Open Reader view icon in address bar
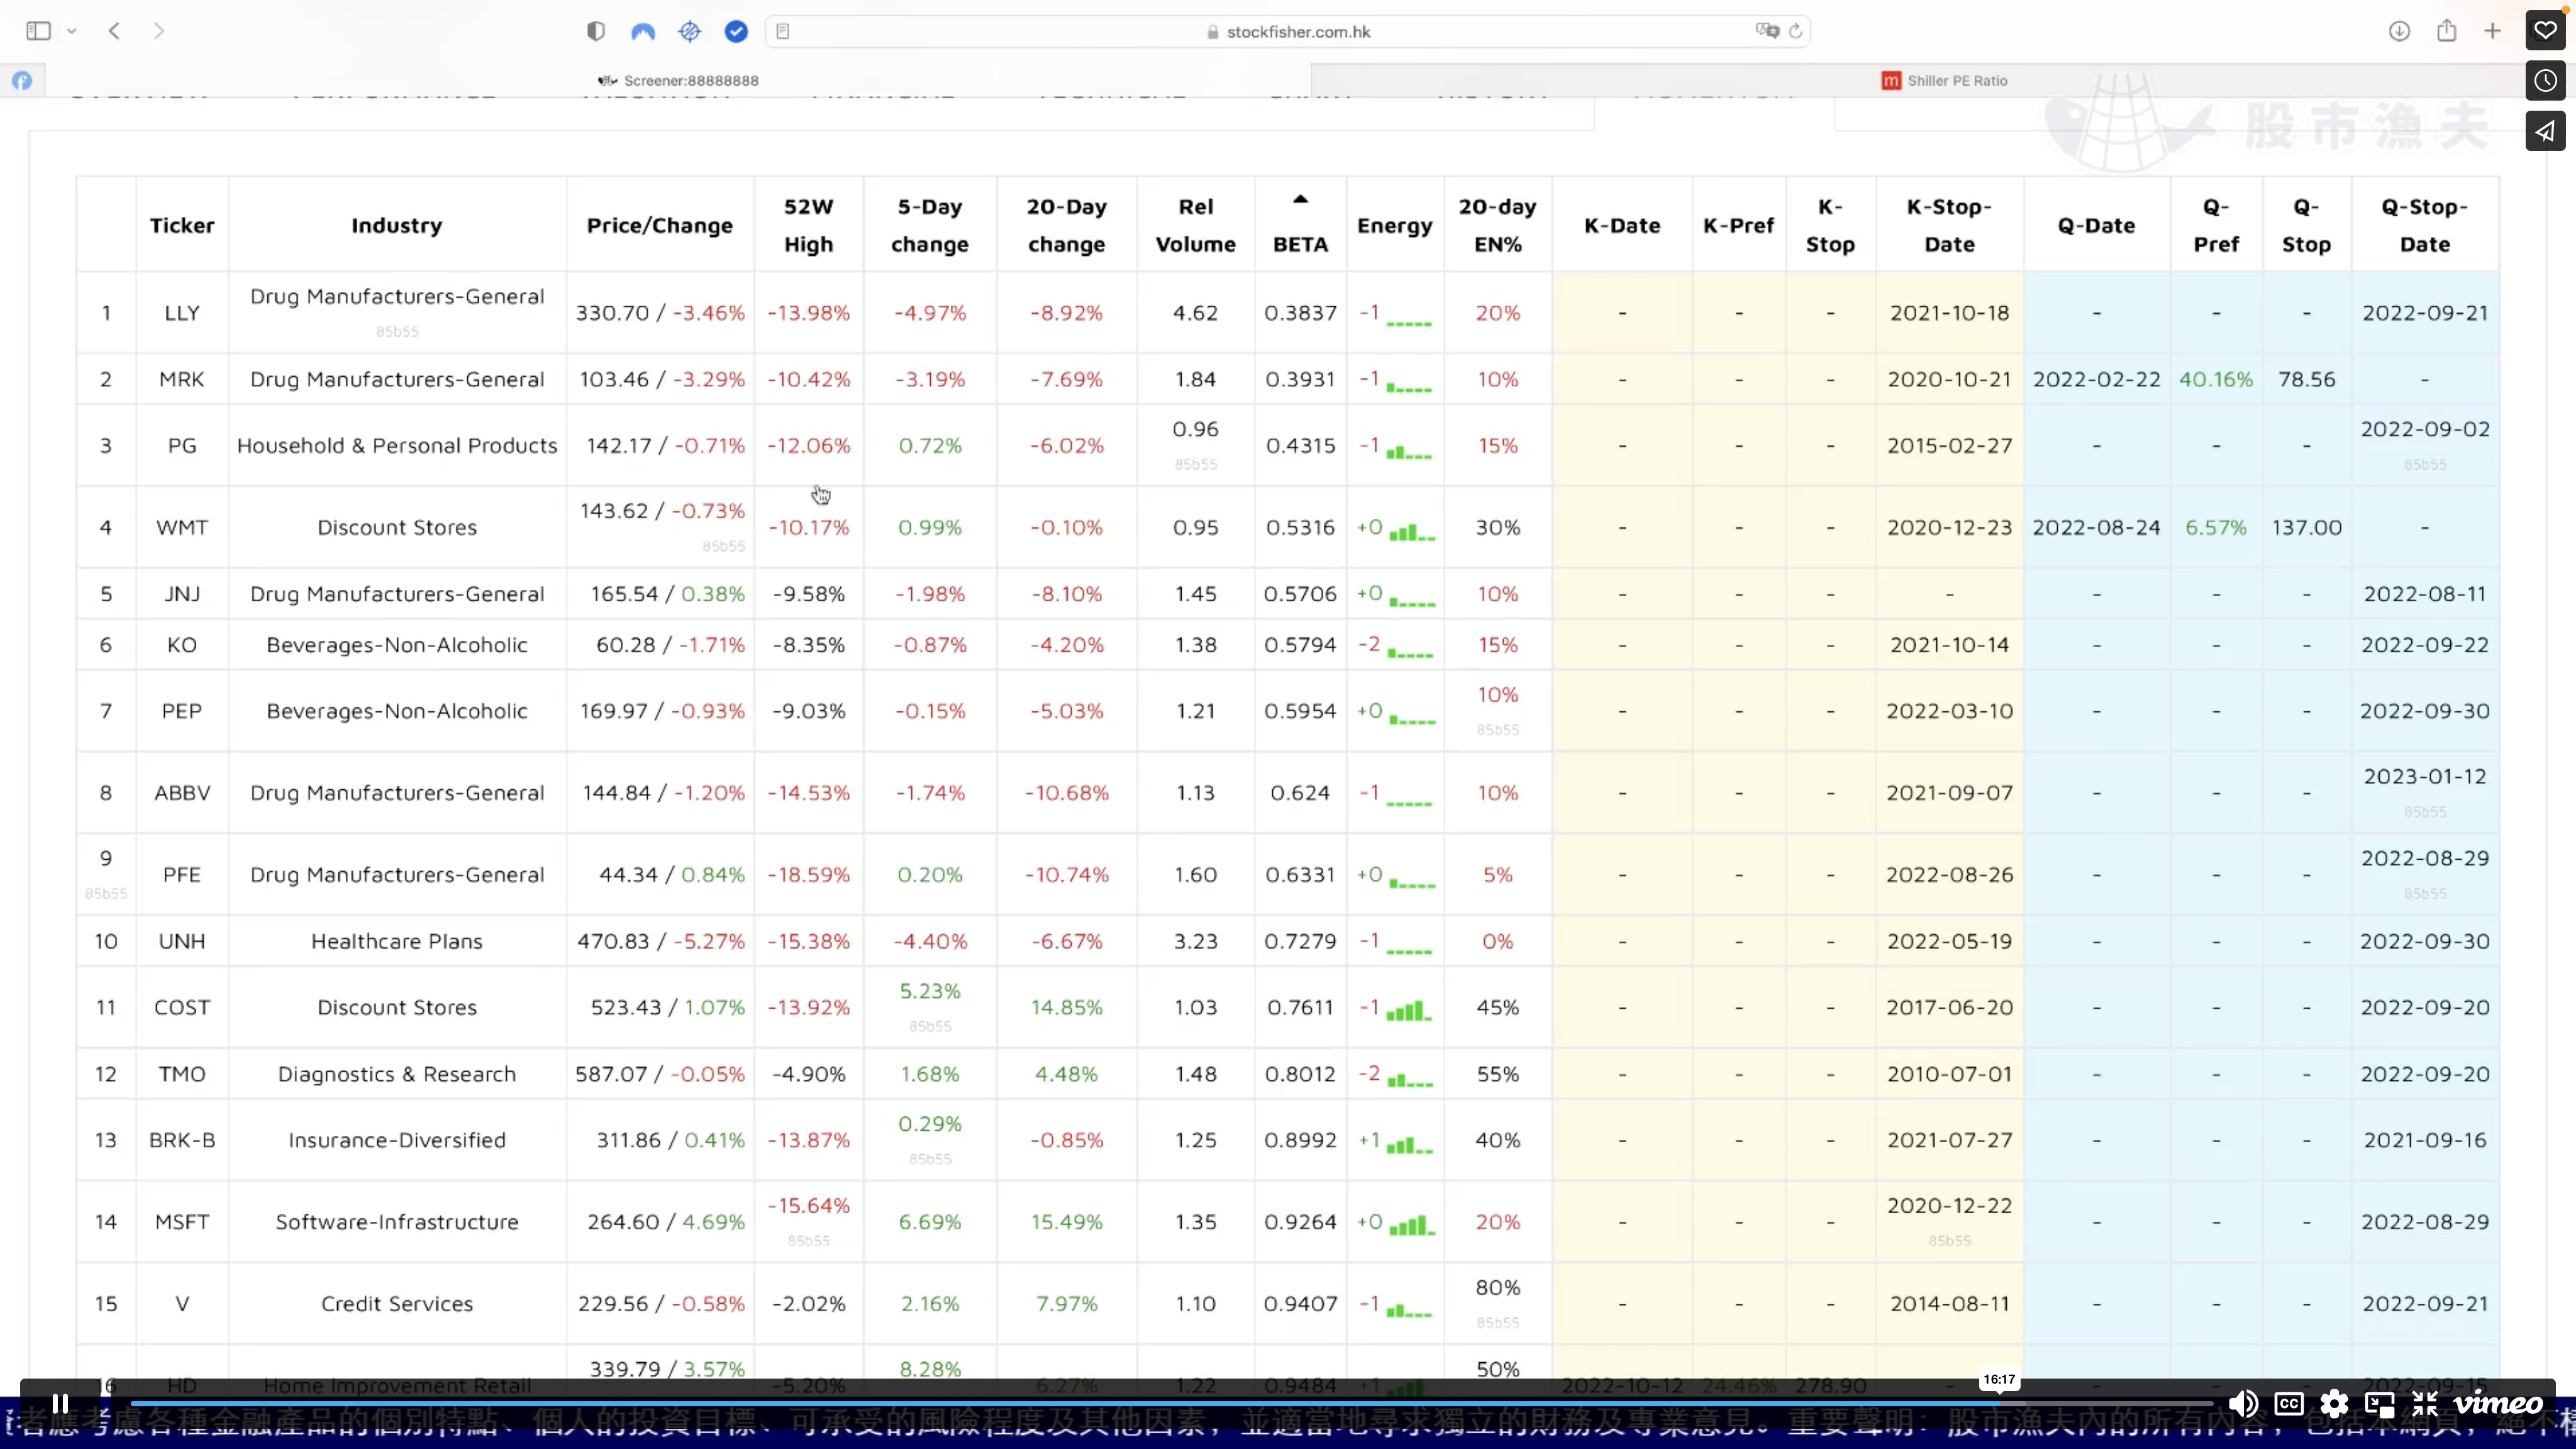 click(x=783, y=31)
